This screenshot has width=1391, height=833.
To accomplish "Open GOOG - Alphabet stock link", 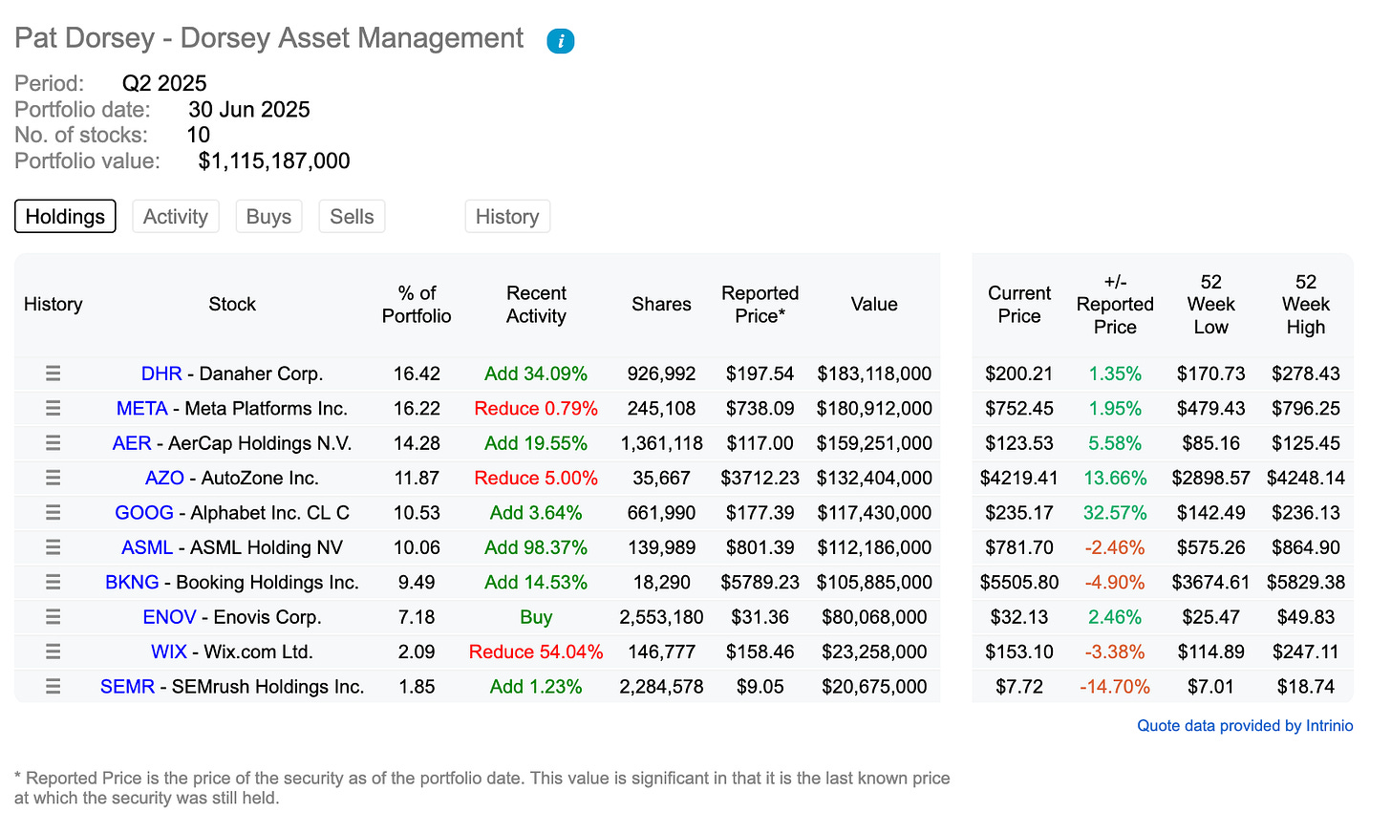I will (232, 513).
